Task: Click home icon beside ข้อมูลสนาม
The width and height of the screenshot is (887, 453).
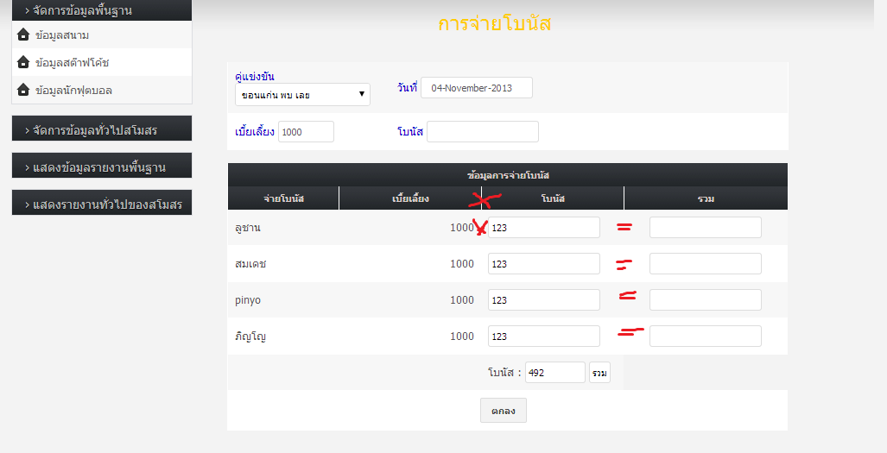Action: tap(23, 35)
